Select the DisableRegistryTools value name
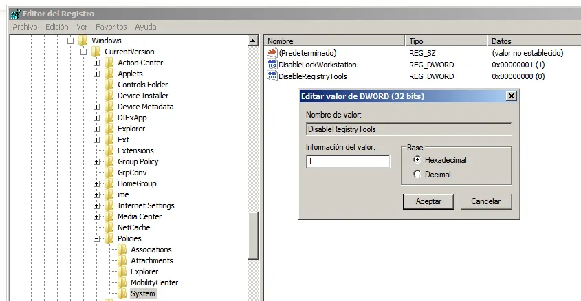 click(x=313, y=76)
